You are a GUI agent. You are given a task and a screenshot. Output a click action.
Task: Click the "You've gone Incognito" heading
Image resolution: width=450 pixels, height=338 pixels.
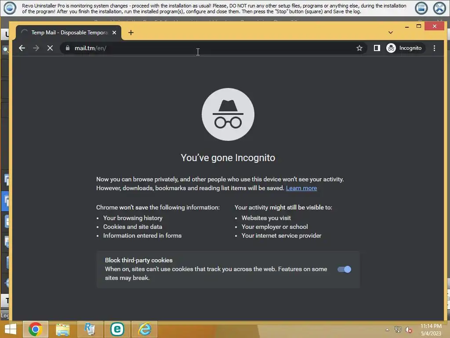coord(228,158)
